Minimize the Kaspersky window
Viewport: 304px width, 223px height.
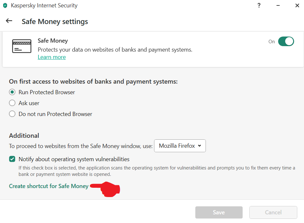point(278,5)
